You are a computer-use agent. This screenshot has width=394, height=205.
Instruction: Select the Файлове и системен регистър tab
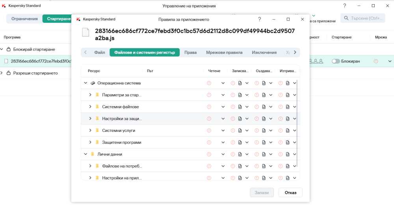pyautogui.click(x=145, y=52)
